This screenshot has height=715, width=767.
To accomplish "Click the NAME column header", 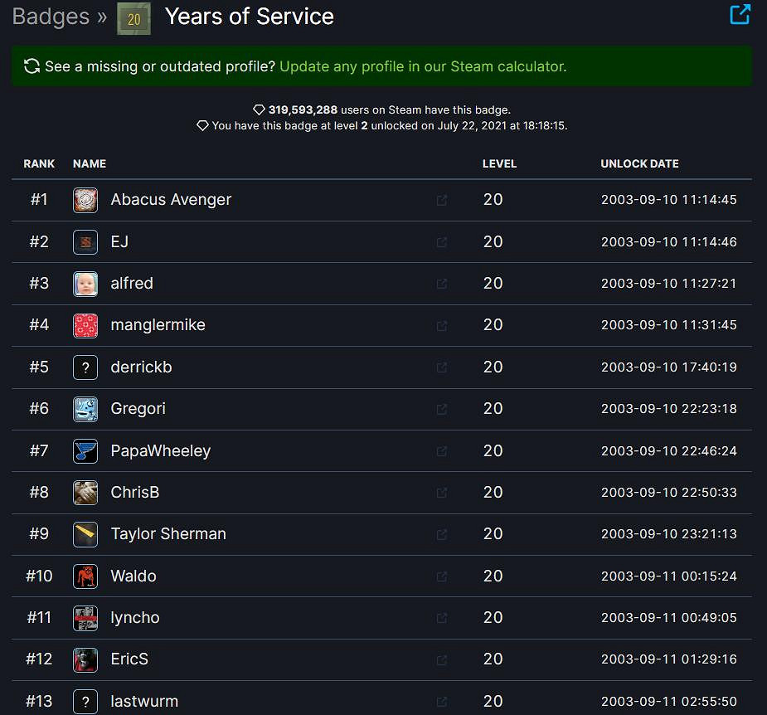I will point(90,163).
